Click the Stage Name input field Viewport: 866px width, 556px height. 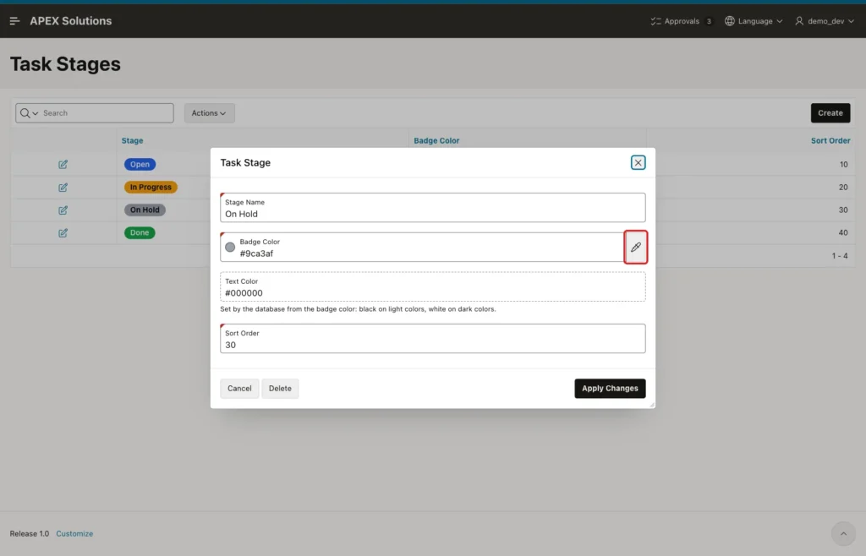pyautogui.click(x=432, y=207)
